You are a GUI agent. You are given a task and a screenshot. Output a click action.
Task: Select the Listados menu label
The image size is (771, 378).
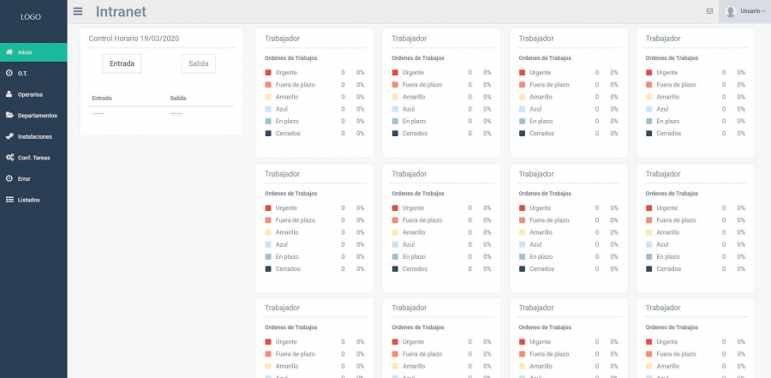point(28,200)
